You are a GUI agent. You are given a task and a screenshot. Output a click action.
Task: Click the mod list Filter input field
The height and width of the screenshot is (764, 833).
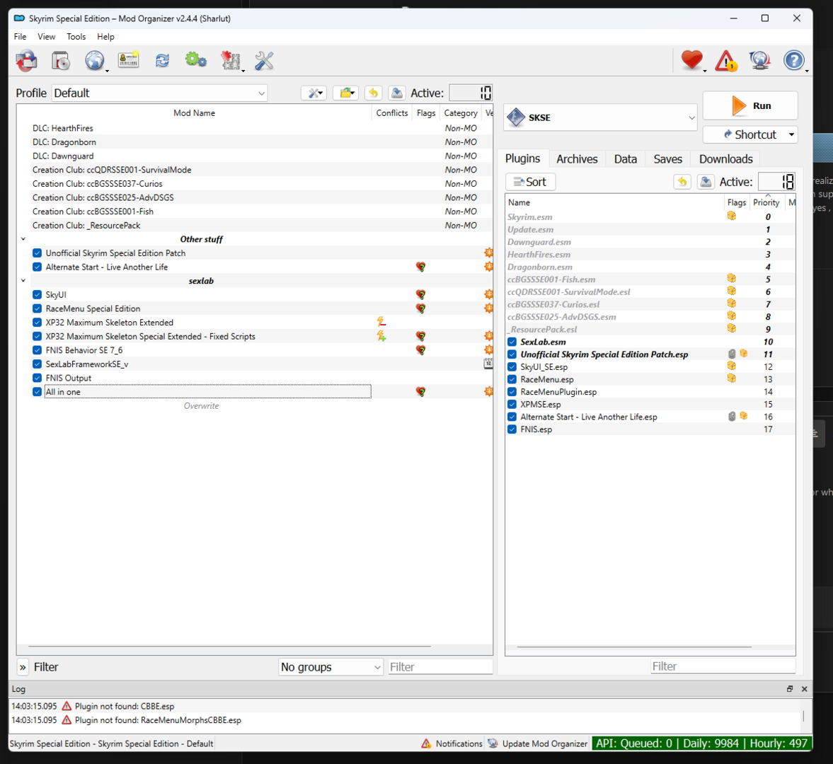coord(440,667)
